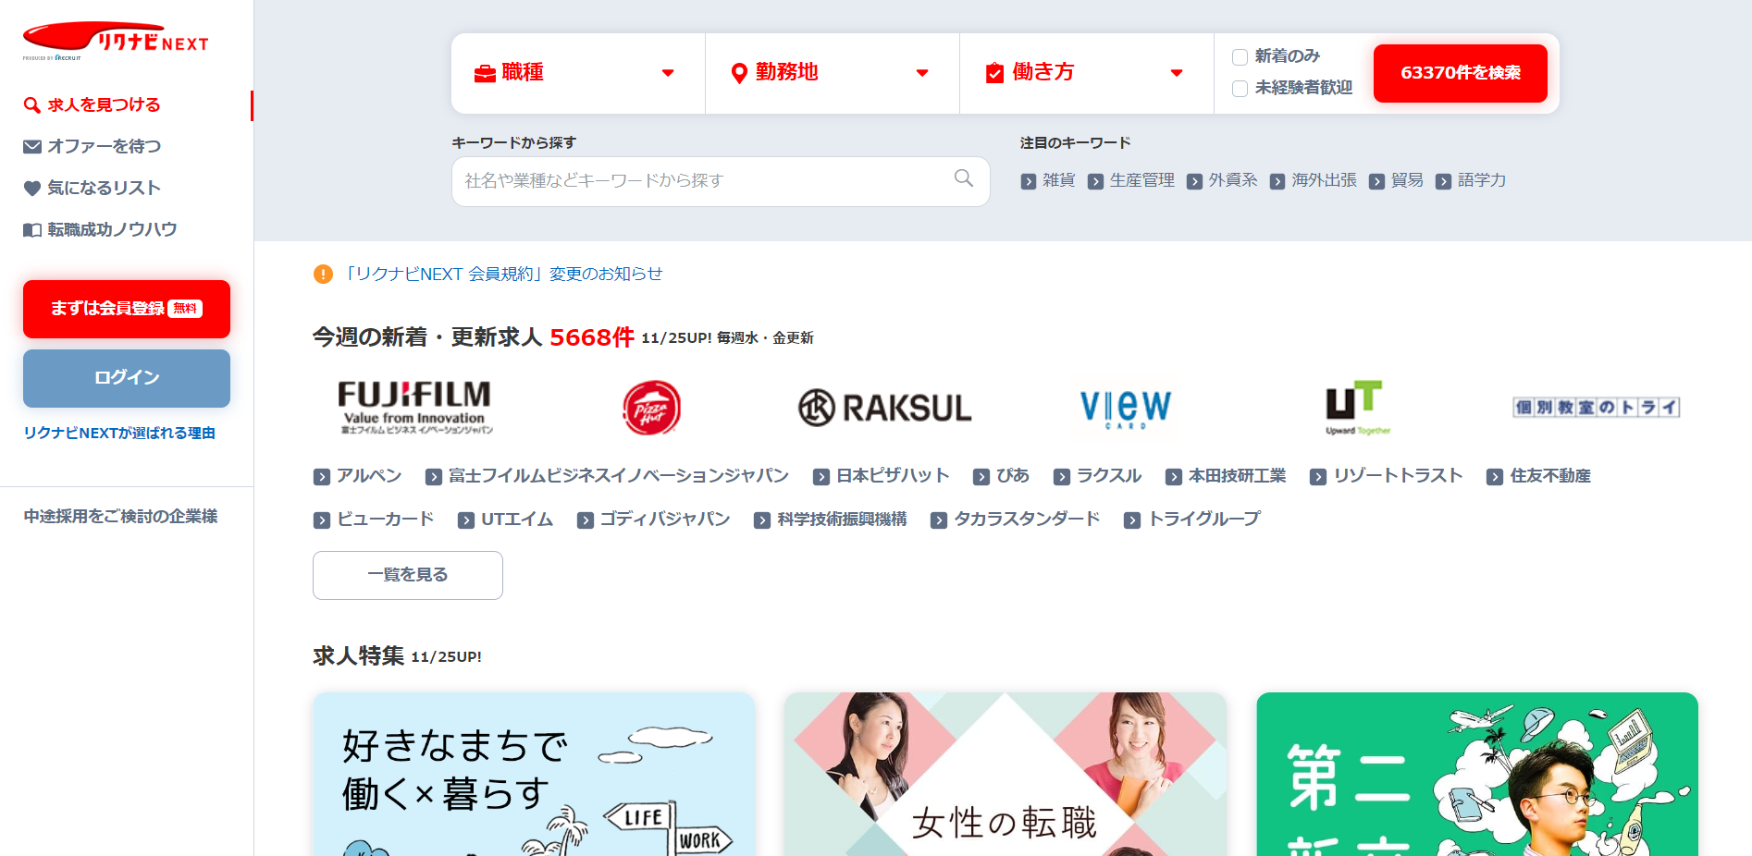The height and width of the screenshot is (856, 1752).
Task: Click the RAKSUL logo
Action: (x=885, y=408)
